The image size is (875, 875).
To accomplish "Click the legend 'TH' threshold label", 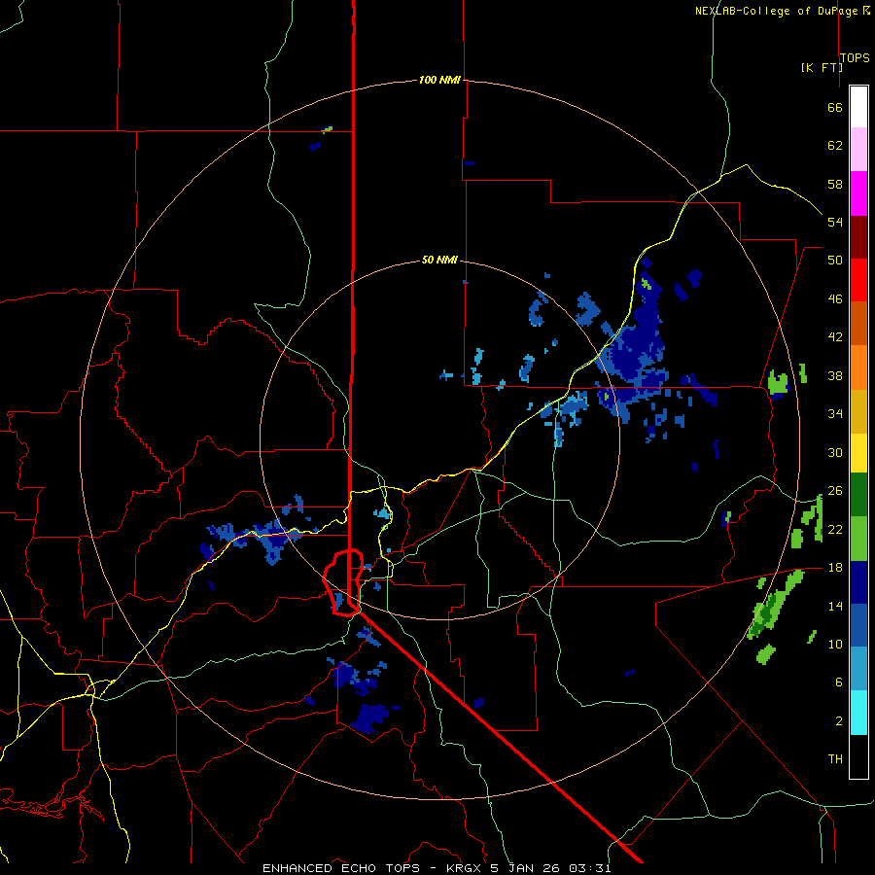I will point(835,759).
